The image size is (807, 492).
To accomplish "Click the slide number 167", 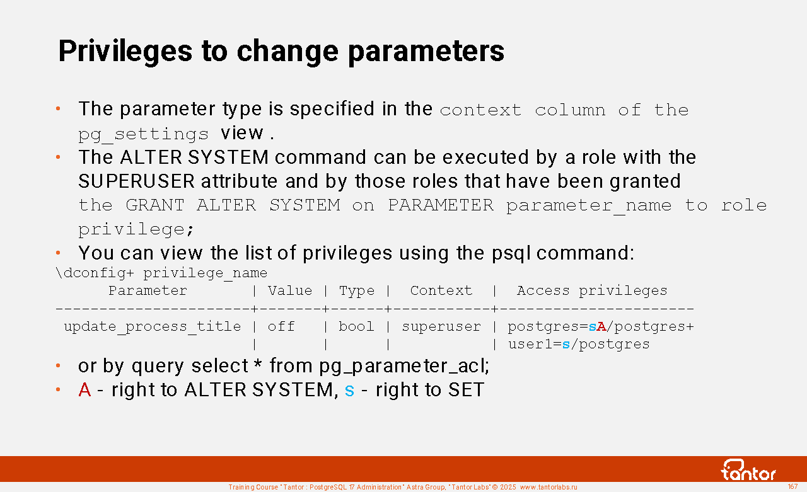I will (792, 487).
